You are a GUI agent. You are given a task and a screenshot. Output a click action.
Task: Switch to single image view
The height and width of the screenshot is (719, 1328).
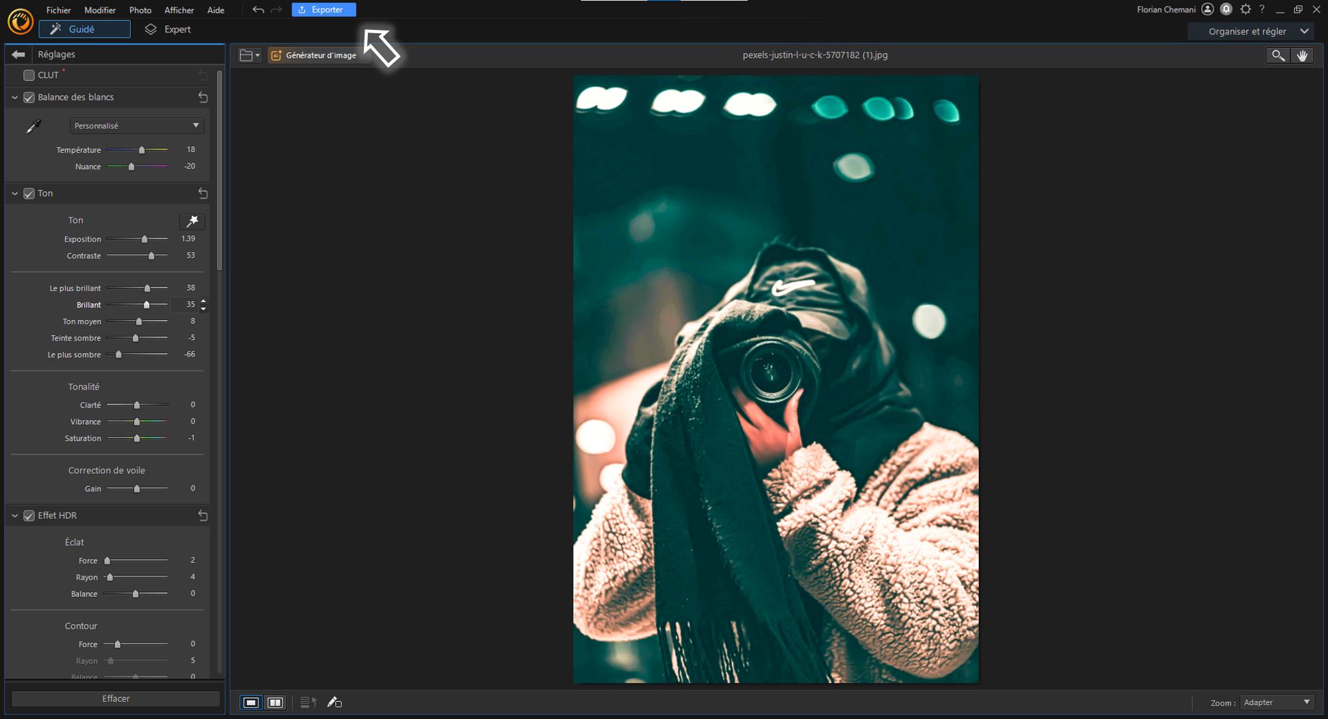click(251, 702)
